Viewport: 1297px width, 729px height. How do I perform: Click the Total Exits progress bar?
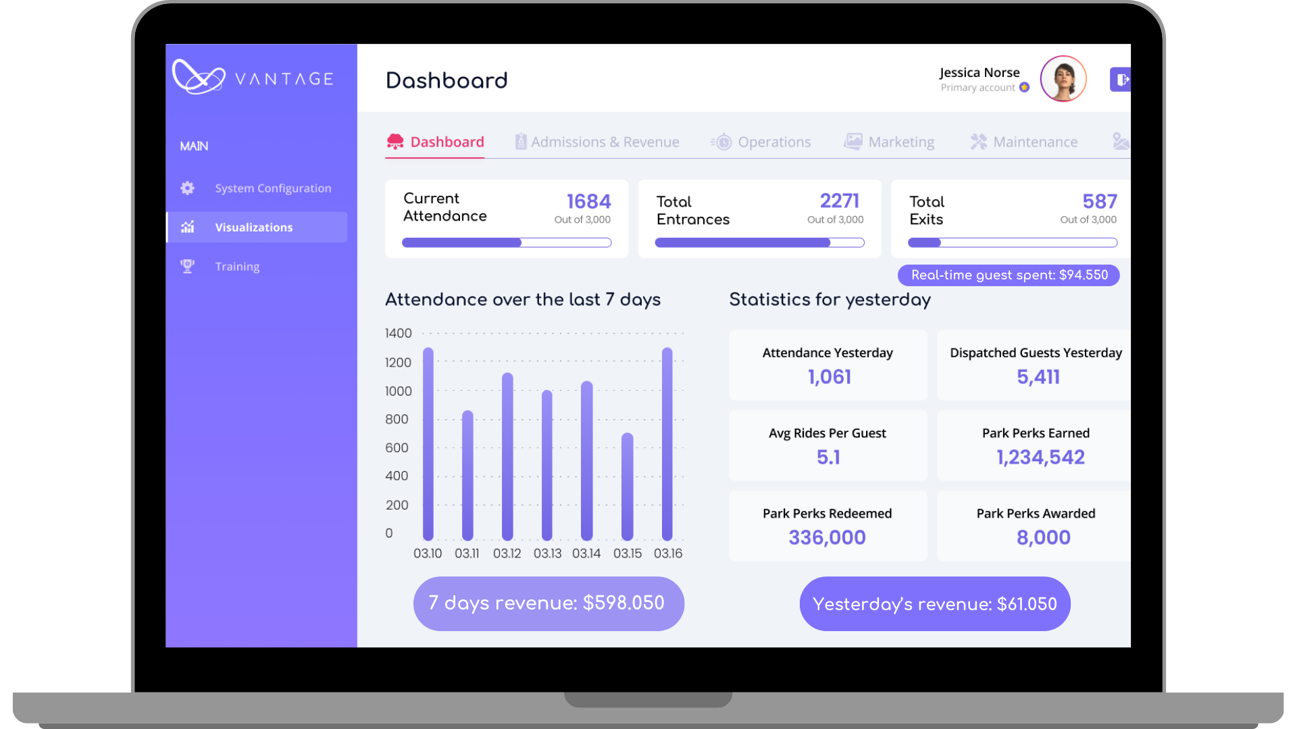[1013, 242]
